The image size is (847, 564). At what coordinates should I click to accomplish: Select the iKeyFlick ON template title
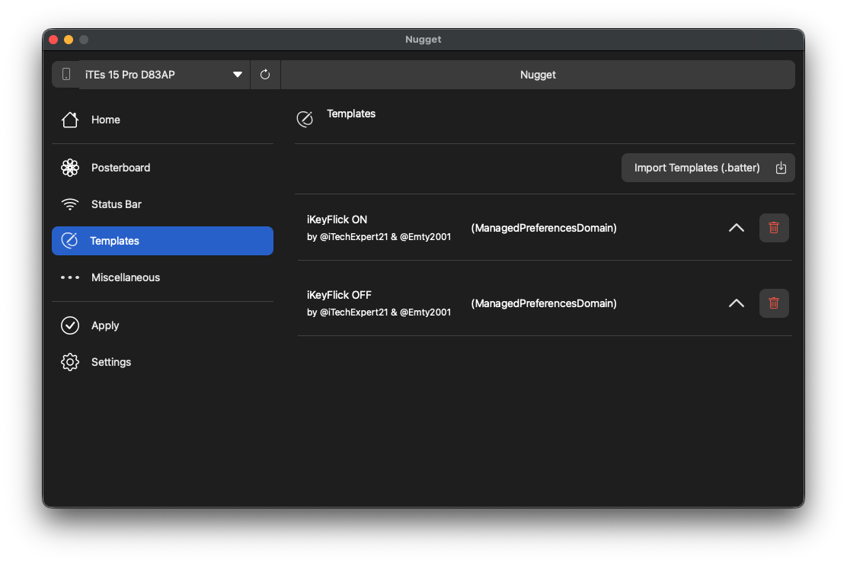point(337,220)
